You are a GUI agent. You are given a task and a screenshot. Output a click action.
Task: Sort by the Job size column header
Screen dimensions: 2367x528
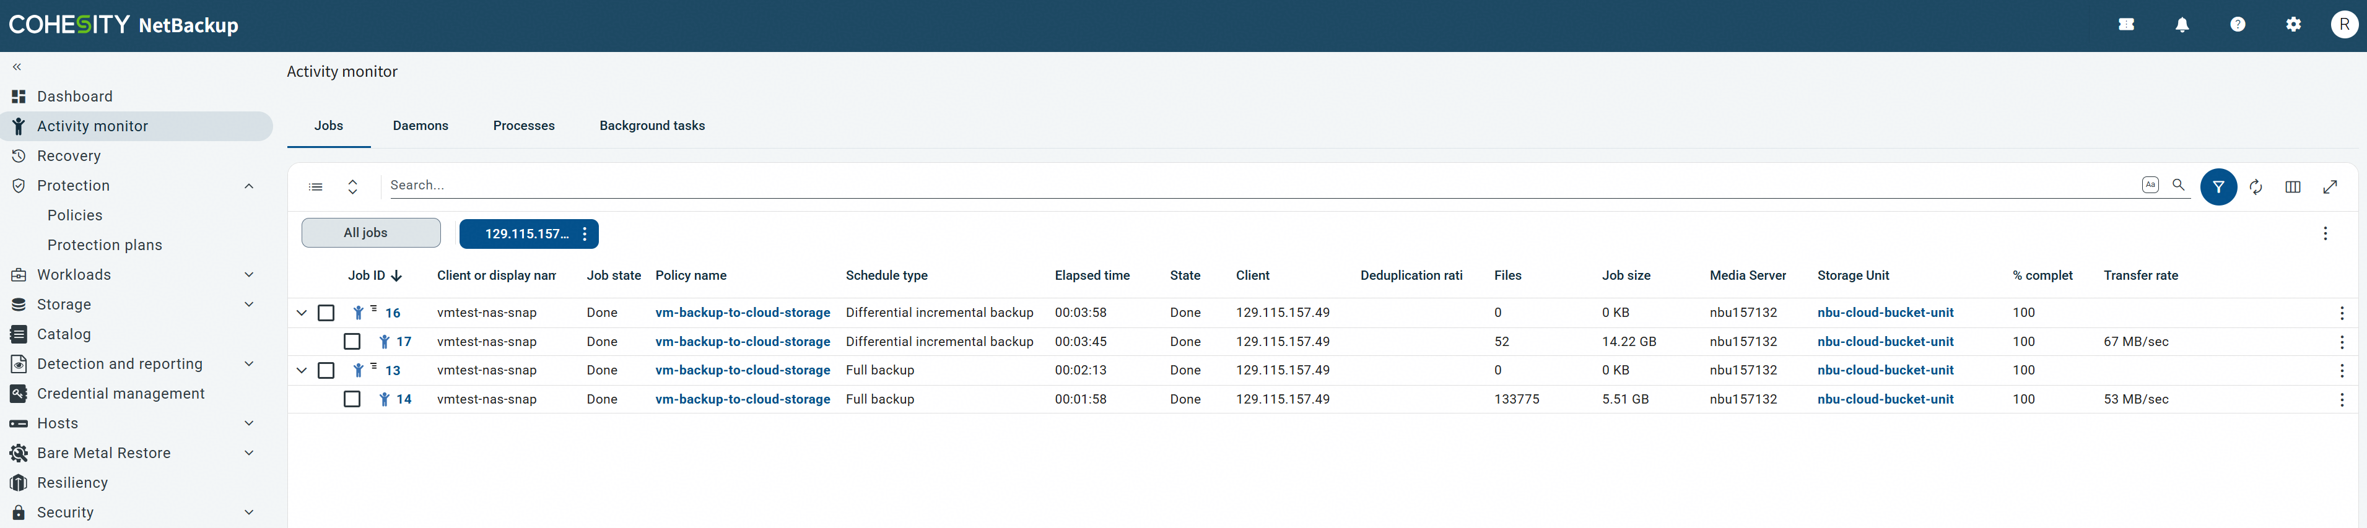(1626, 275)
